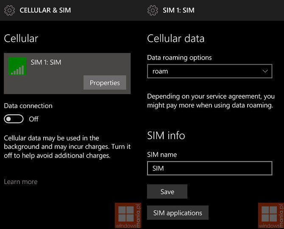Toggle the Data connection switch
This screenshot has height=229, width=284.
click(14, 119)
